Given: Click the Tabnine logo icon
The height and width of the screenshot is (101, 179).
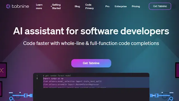Looking at the screenshot, I should 8,6.
